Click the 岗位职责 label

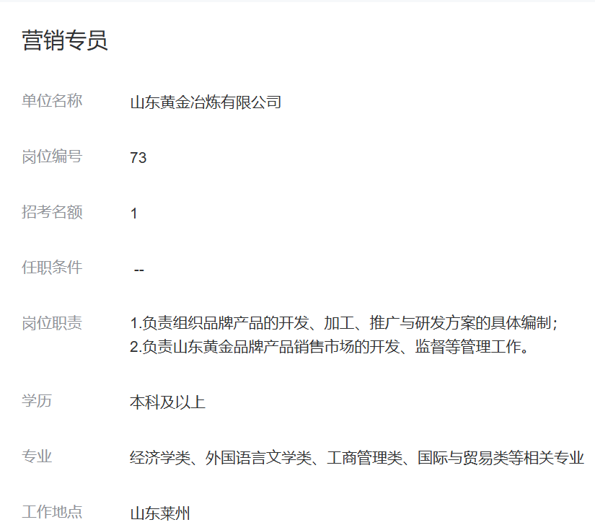pyautogui.click(x=52, y=323)
